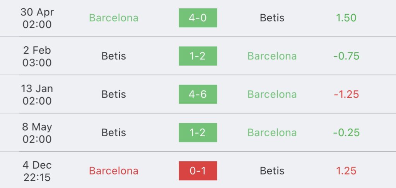Click Betis in the 4 Dec row
Viewport: 396px width, 188px height.
tap(272, 171)
